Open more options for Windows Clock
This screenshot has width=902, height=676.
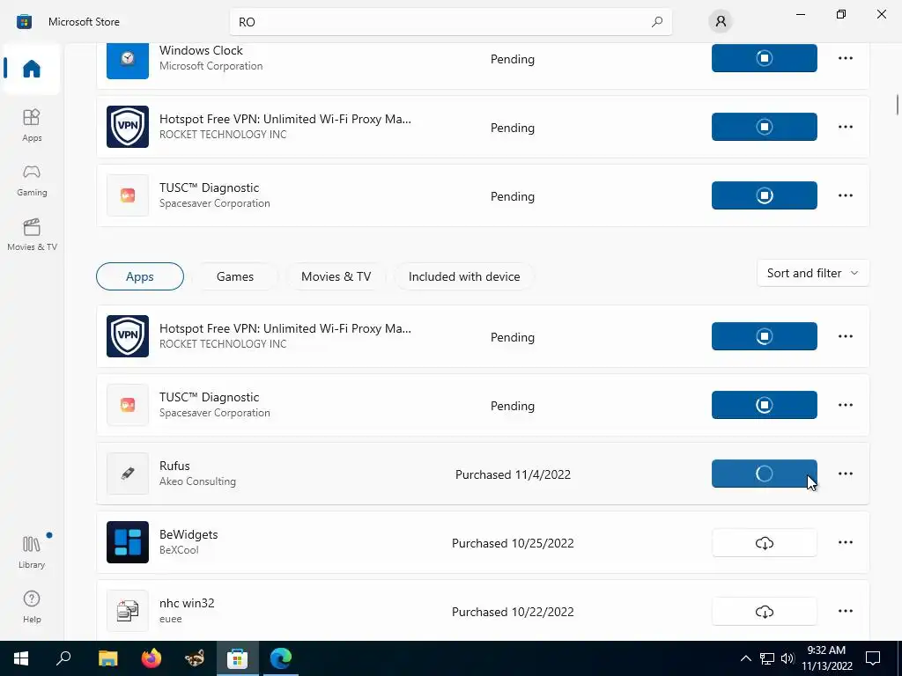(845, 58)
